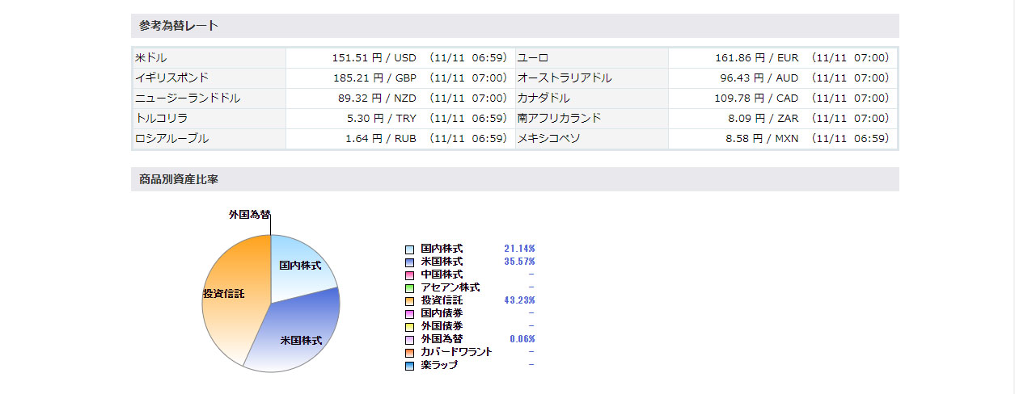
Task: Click the 商品別資産比率 section header
Action: click(x=179, y=179)
